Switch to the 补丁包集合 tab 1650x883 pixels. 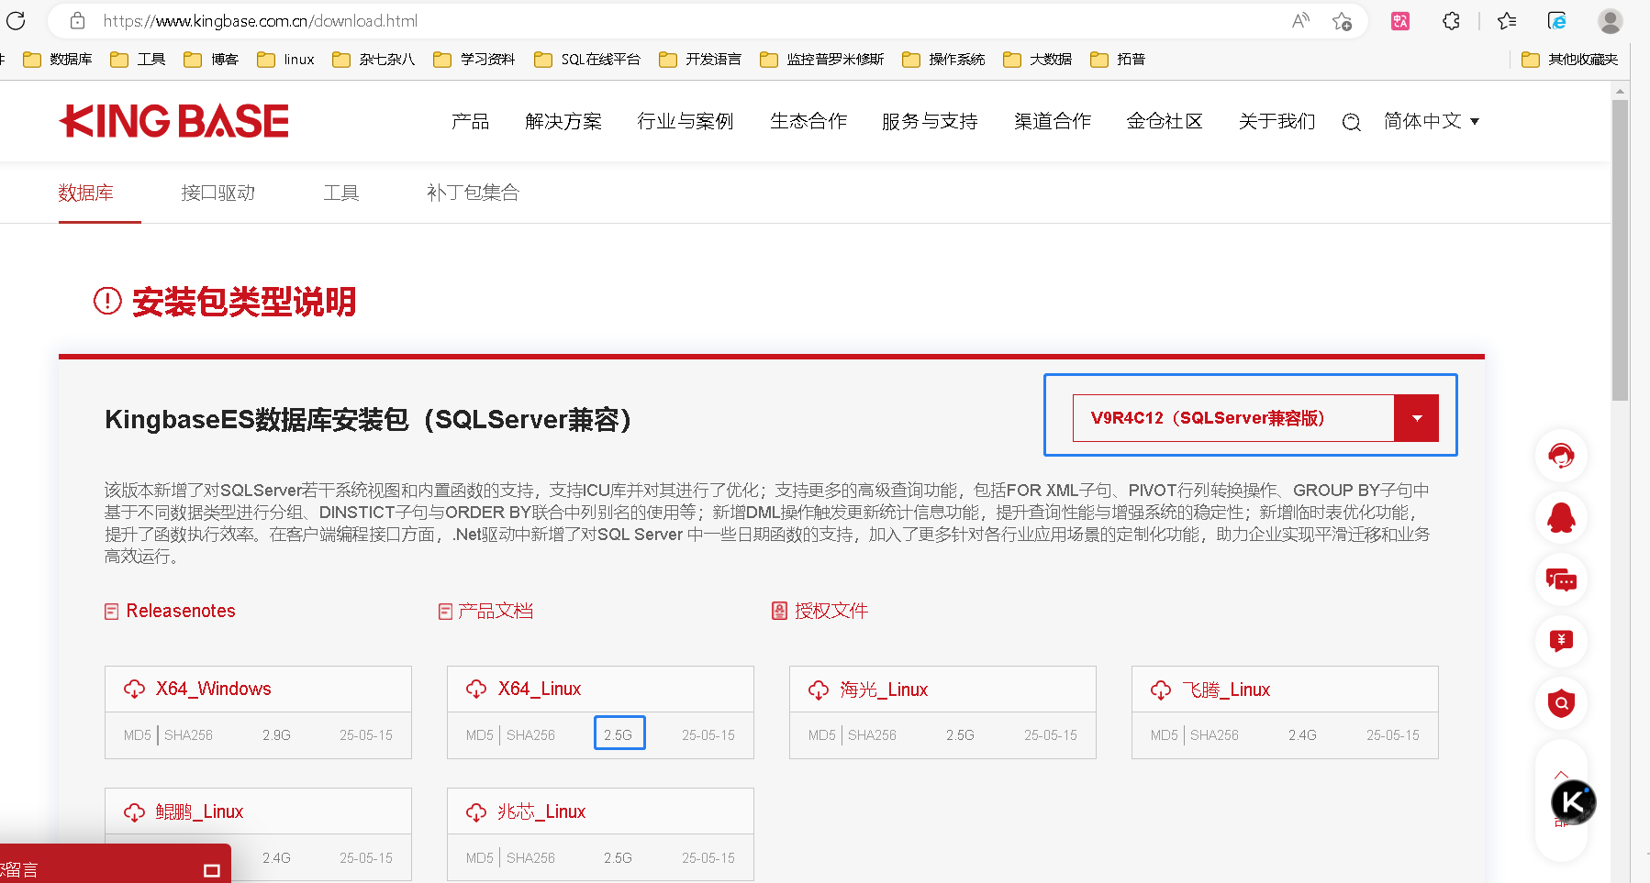pos(473,193)
